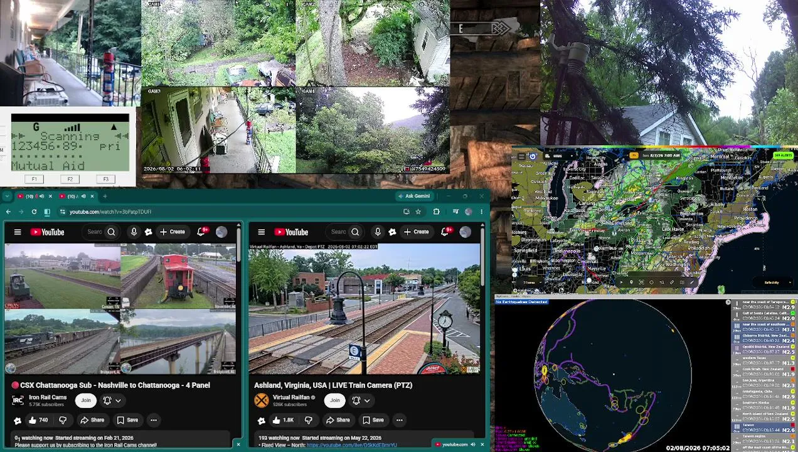Click the radar refresh circle icon
The width and height of the screenshot is (798, 452).
pyautogui.click(x=533, y=156)
